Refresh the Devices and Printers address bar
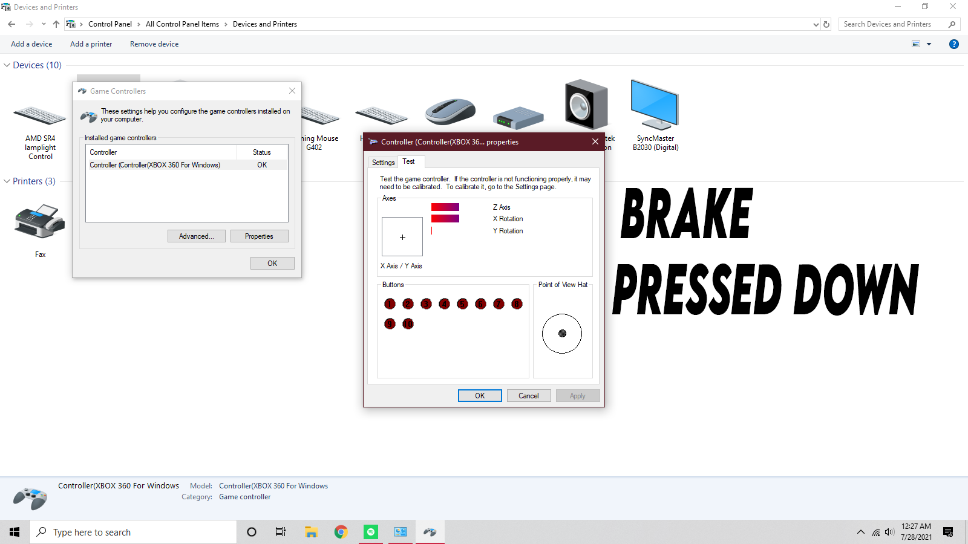Screen dimensions: 968x544 [x=826, y=24]
